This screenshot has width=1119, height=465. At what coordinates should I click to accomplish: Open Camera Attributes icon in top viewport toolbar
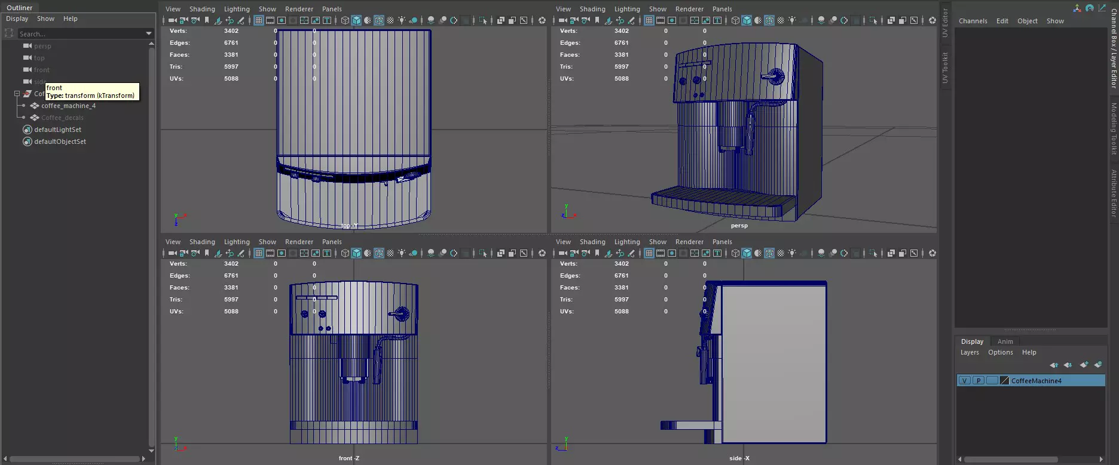point(195,20)
